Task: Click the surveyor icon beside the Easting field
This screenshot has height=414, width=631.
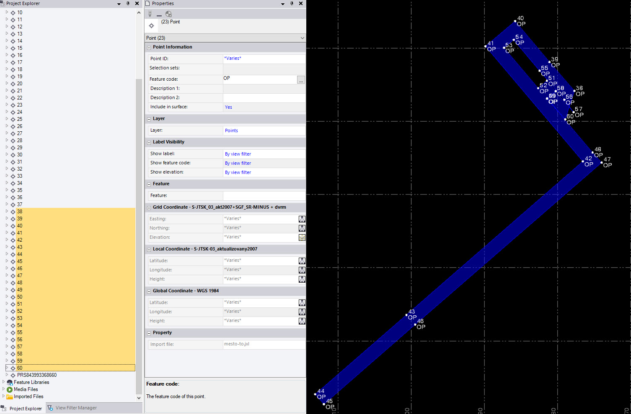Action: tap(302, 219)
